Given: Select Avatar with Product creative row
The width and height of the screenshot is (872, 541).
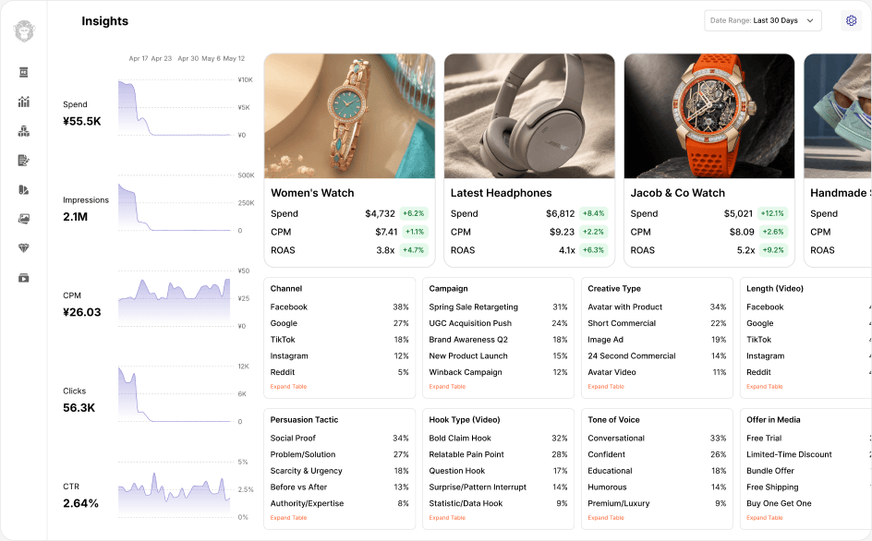Looking at the screenshot, I should tap(657, 307).
